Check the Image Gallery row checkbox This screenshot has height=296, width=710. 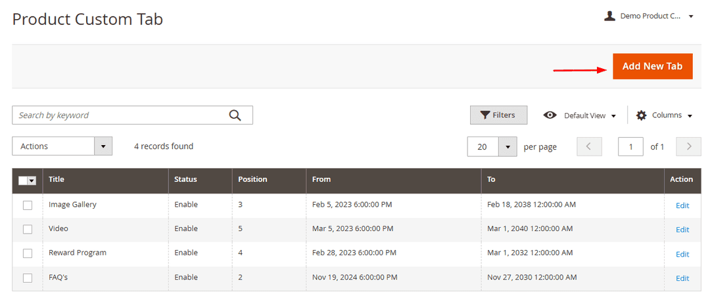[28, 205]
